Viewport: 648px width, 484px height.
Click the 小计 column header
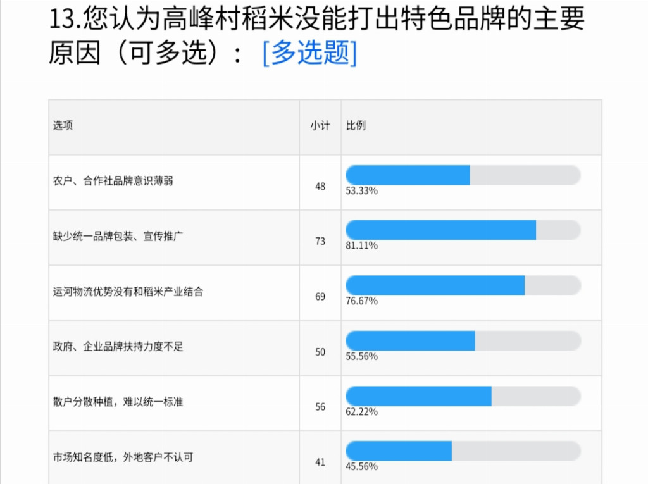(x=320, y=125)
